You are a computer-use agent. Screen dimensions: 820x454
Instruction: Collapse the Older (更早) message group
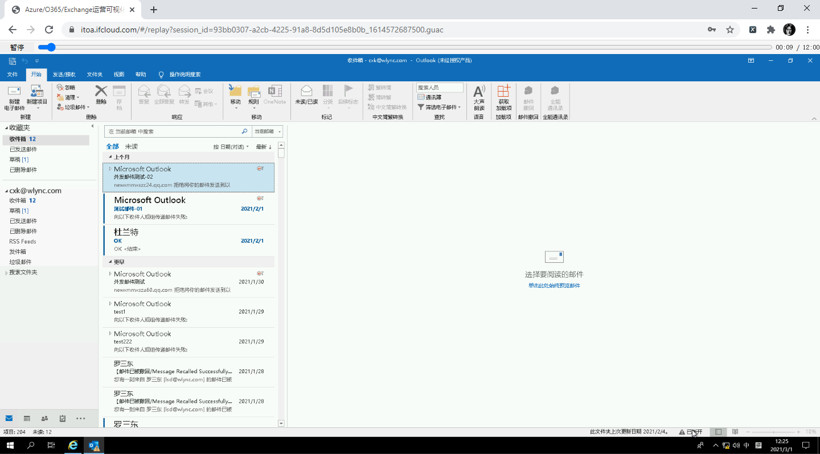click(110, 262)
